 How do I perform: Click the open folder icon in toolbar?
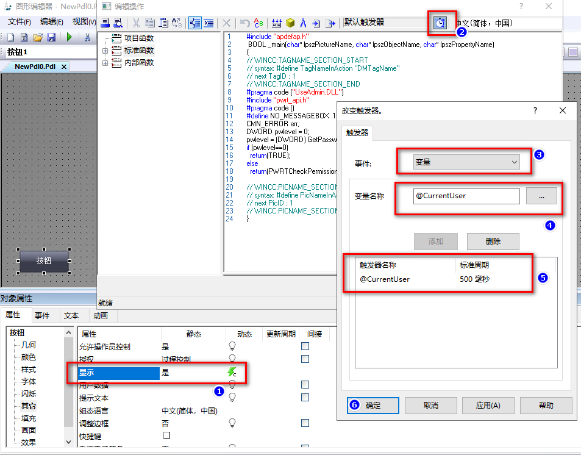38,37
